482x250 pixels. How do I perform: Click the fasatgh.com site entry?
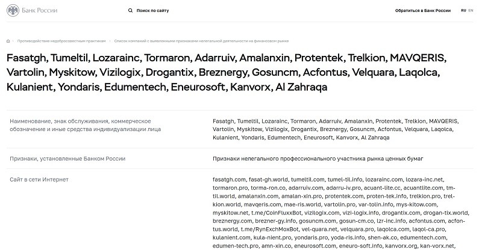tap(230, 180)
